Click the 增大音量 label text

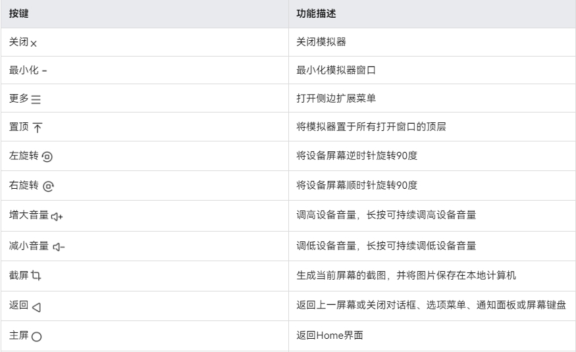click(x=29, y=214)
